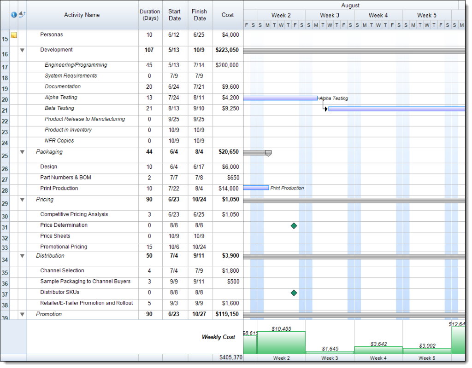Click the Print Production Gantt bar
Screen dimensions: 472x368
(256, 188)
